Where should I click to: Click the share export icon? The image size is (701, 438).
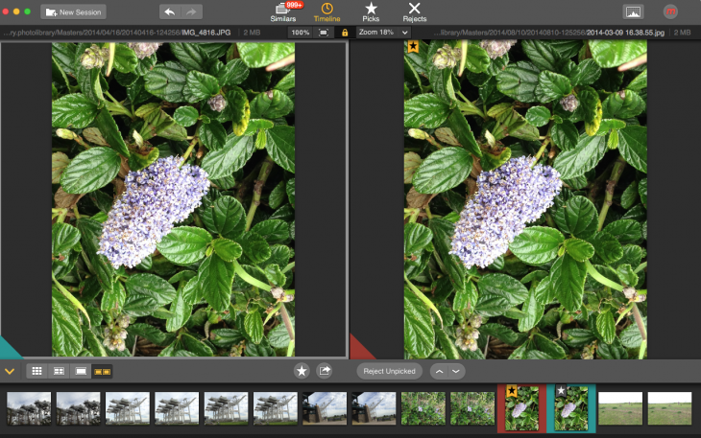click(x=325, y=371)
